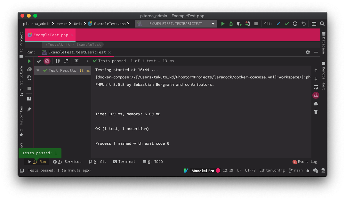Image resolution: width=345 pixels, height=200 pixels.
Task: Switch to the ExampleTest.php editor tab
Action: click(x=51, y=35)
